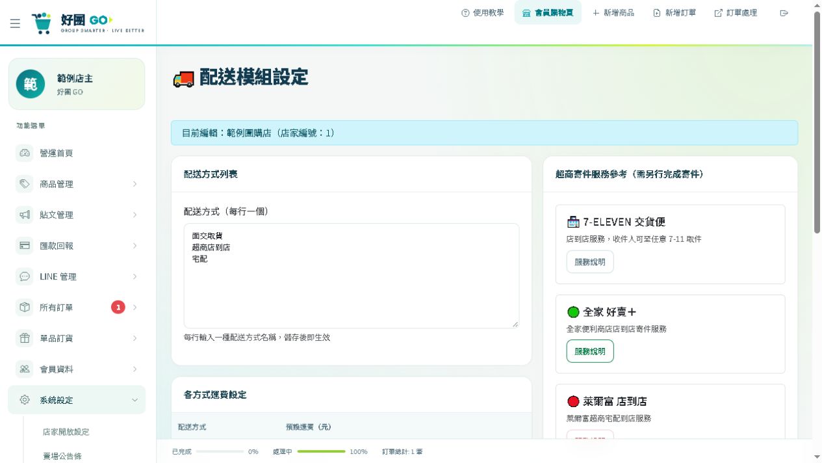Go to 營運首頁 in sidebar
Viewport: 822px width, 463px height.
pos(77,153)
